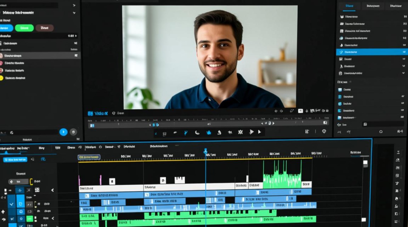
Task: Click the gray circular button beside the blue one
Action: 73,132
